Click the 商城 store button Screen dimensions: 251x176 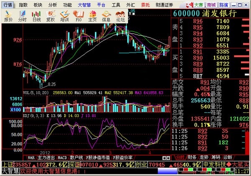pos(211,5)
